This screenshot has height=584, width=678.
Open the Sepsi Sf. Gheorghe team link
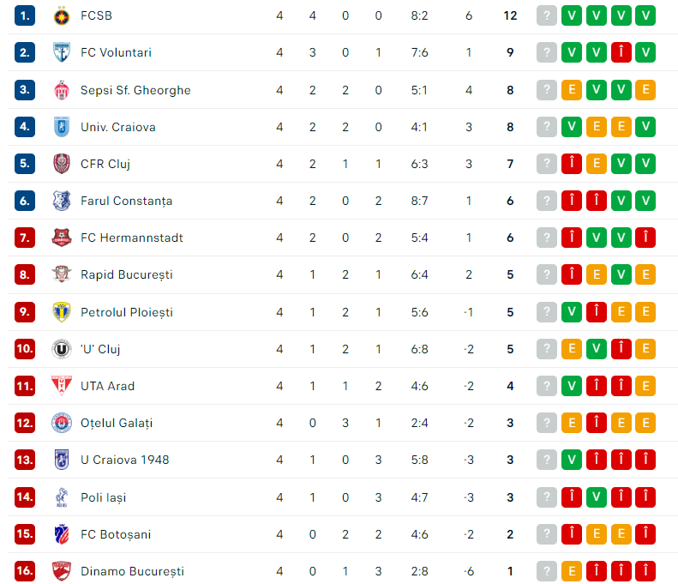pos(135,90)
